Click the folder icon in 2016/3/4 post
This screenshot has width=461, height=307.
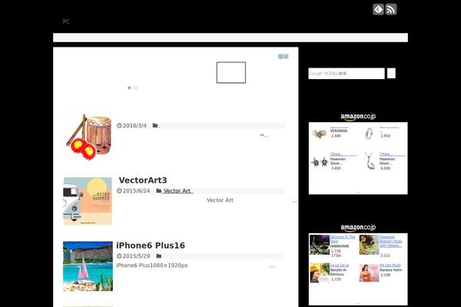pos(155,125)
